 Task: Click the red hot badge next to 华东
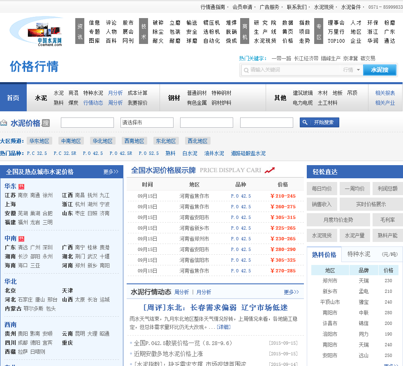pos(21,186)
